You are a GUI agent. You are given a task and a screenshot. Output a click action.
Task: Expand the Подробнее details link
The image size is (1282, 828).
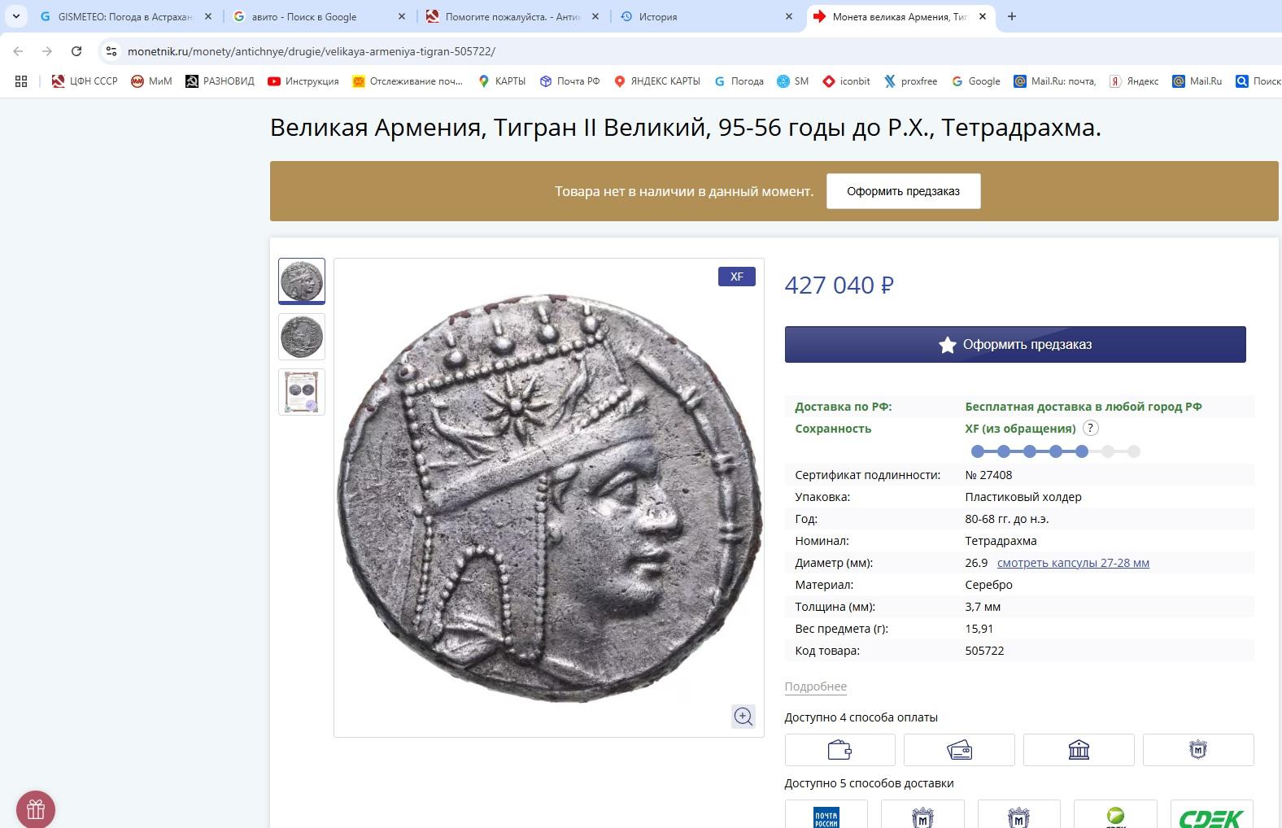coord(815,686)
